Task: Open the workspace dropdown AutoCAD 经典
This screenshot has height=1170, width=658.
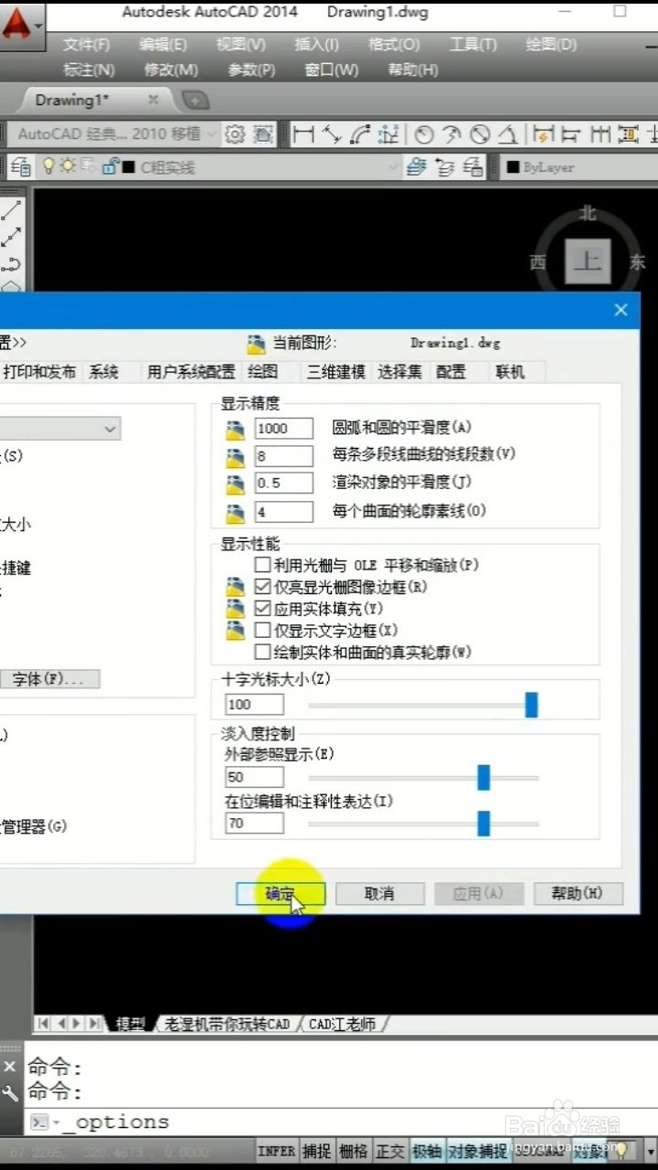Action: click(115, 134)
